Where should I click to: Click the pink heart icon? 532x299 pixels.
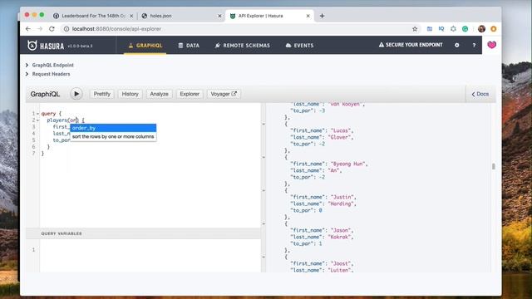(491, 45)
